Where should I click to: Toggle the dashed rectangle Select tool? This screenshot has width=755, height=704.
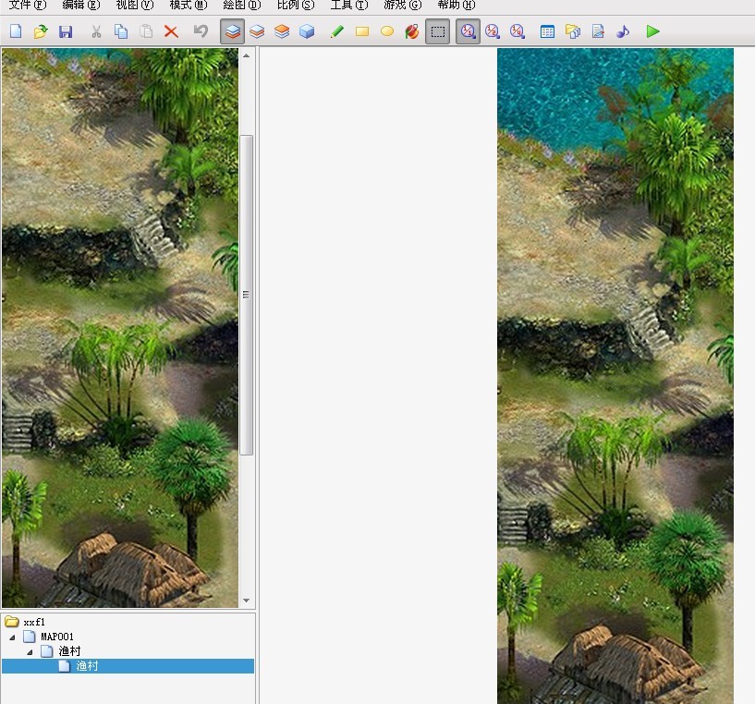pyautogui.click(x=438, y=31)
